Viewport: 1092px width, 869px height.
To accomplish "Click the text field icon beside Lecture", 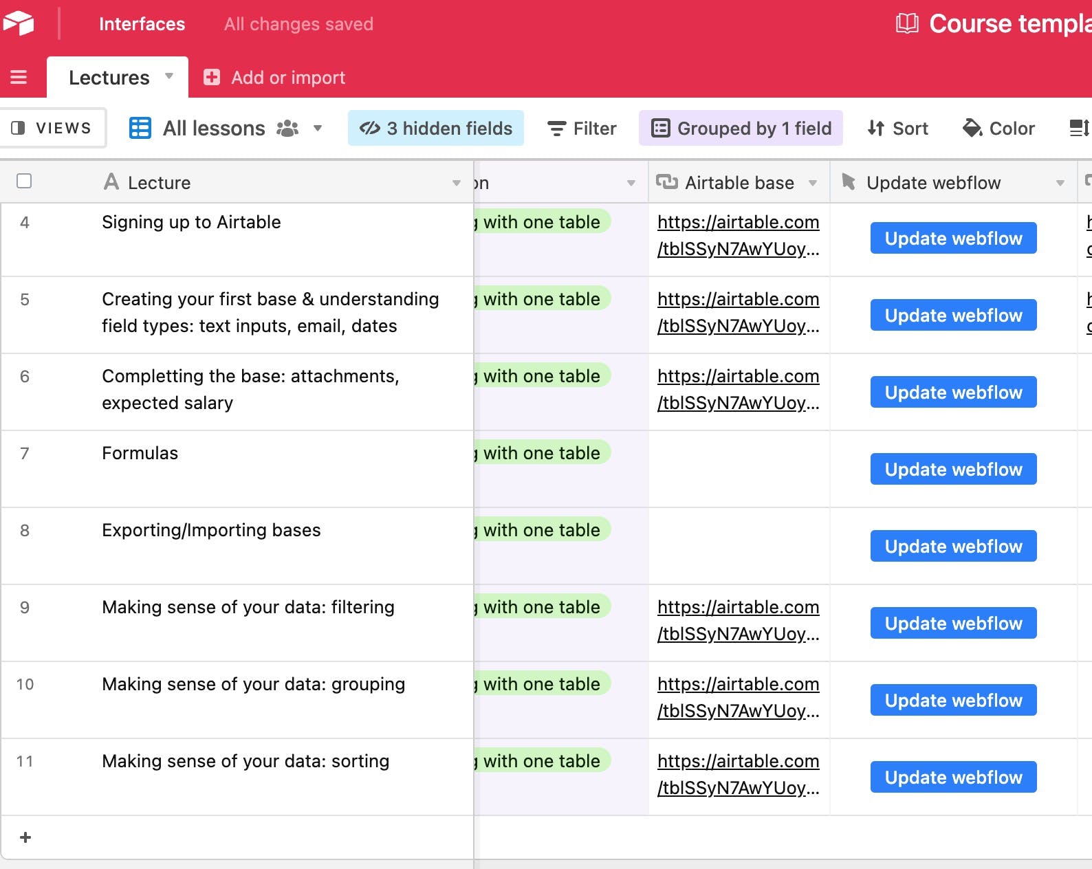I will pos(111,181).
